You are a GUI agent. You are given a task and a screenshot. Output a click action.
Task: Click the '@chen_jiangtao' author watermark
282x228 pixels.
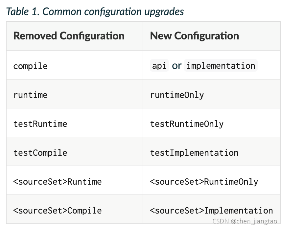254,221
